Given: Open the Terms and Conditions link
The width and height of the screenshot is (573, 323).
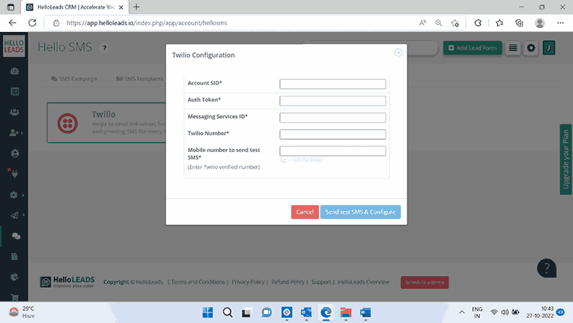Looking at the screenshot, I should pos(198,282).
